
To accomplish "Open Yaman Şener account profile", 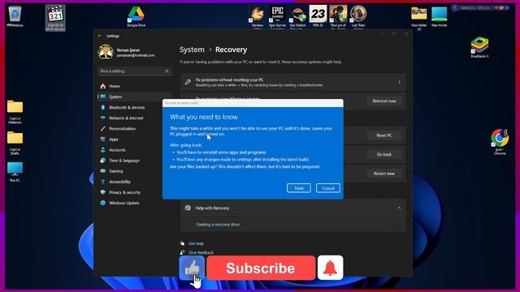I will [127, 52].
